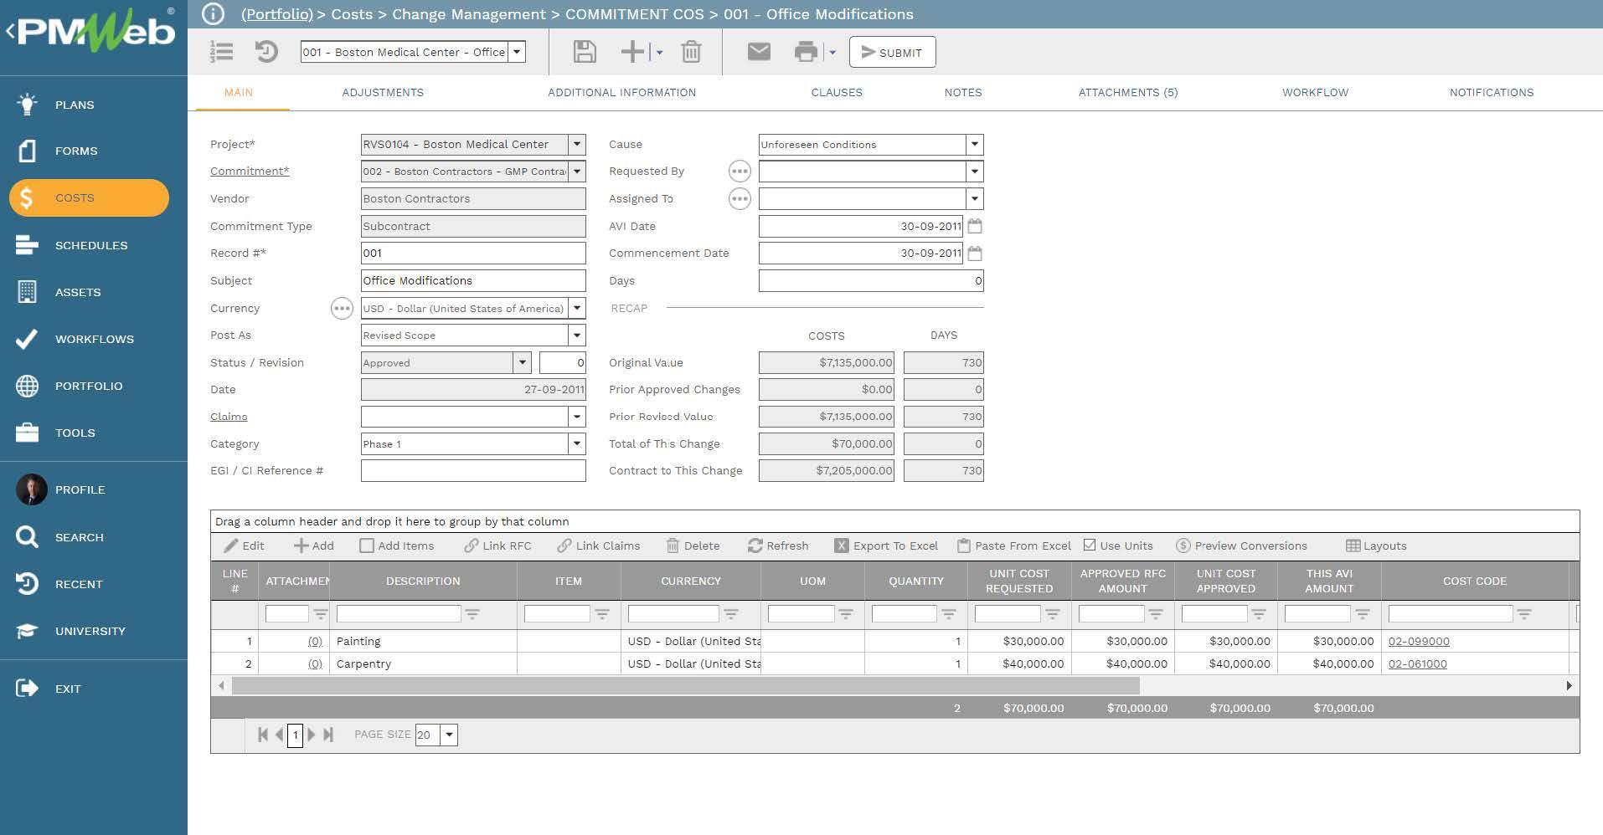Image resolution: width=1603 pixels, height=835 pixels.
Task: Click ellipsis button beside Assigned To
Action: pyautogui.click(x=740, y=199)
